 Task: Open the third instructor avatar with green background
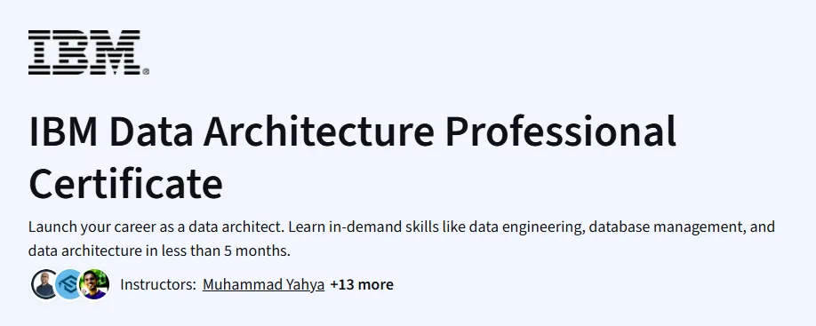pyautogui.click(x=94, y=284)
